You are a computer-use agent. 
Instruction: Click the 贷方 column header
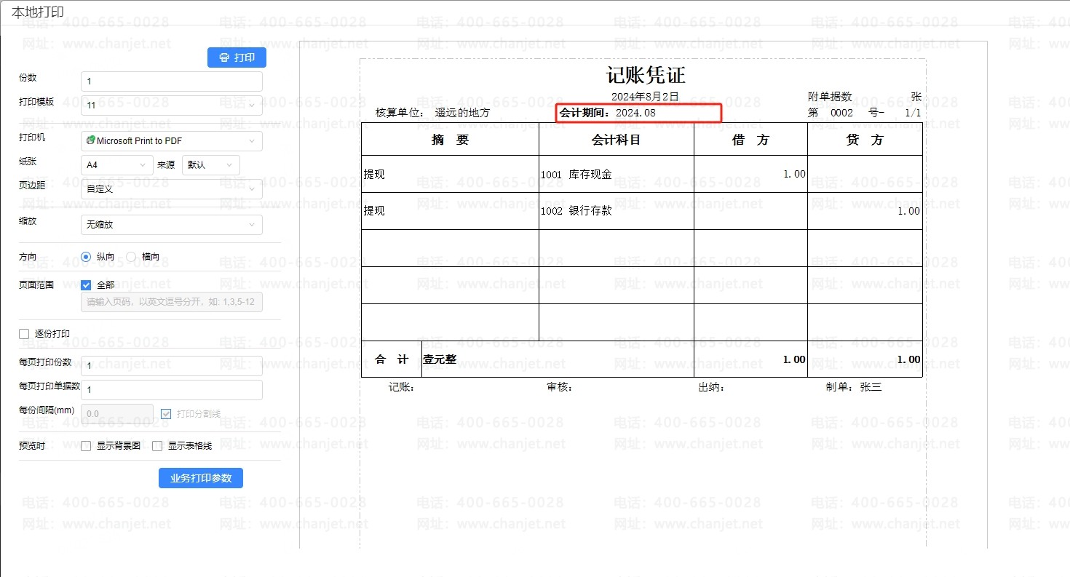[x=865, y=140]
